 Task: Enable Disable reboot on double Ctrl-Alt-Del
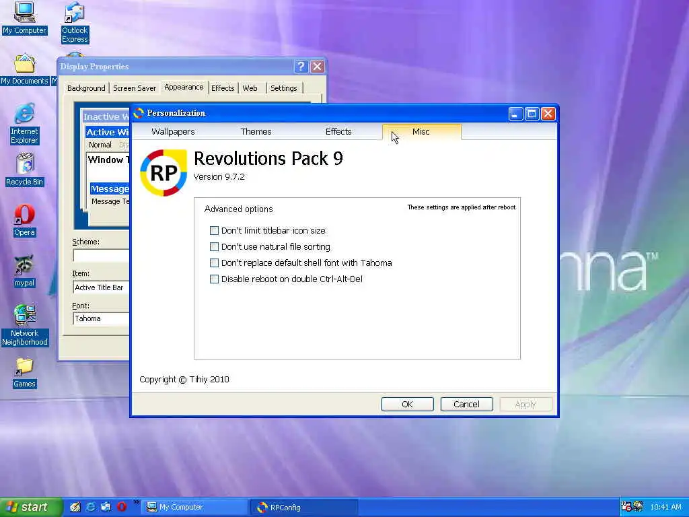[x=214, y=279]
